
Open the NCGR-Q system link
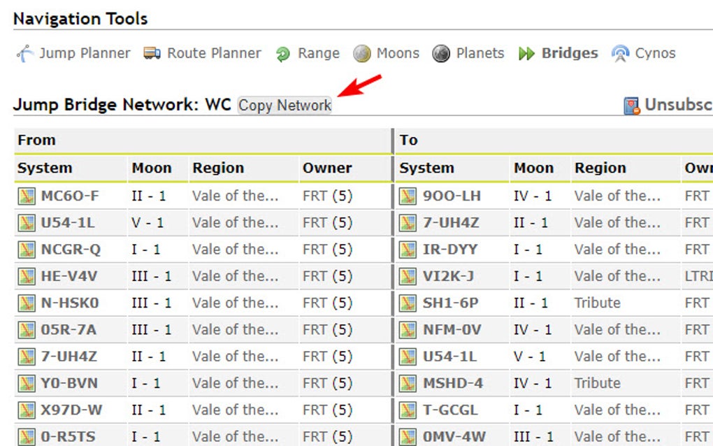(71, 250)
